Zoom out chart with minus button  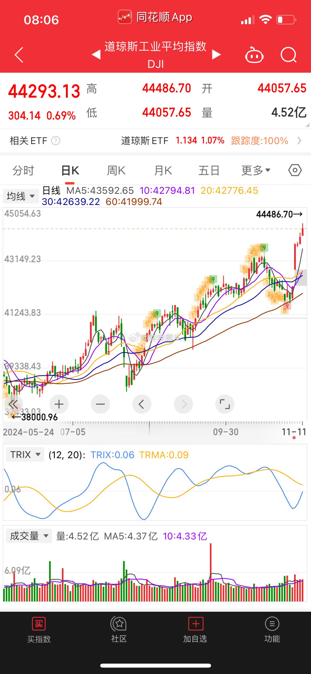(x=100, y=404)
